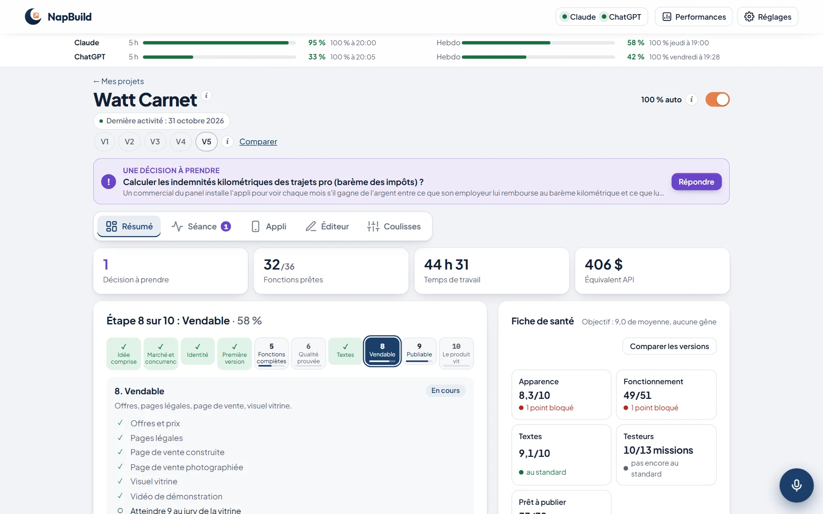Viewport: 823px width, 514px height.
Task: Click the info icon beside 100 % auto
Action: click(691, 100)
